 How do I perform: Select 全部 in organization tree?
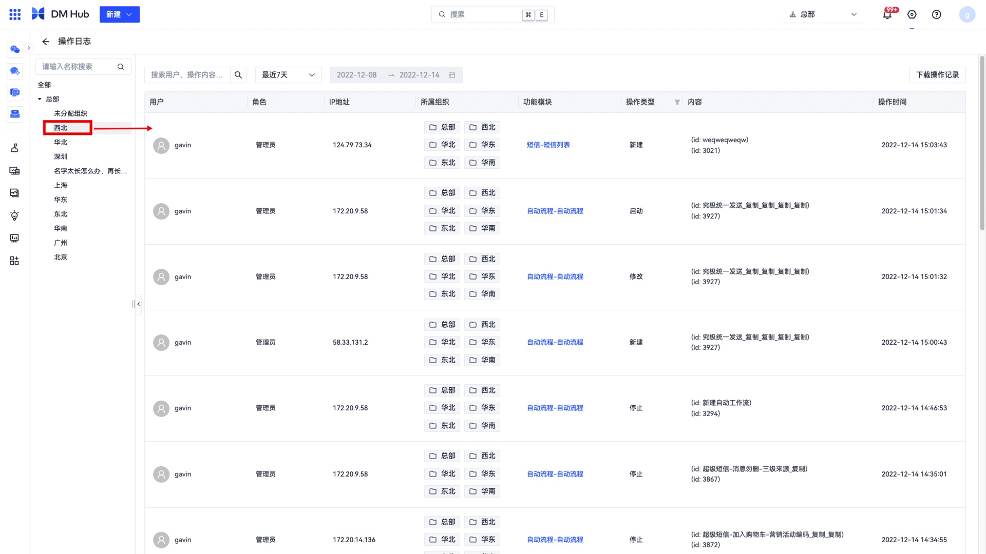44,85
